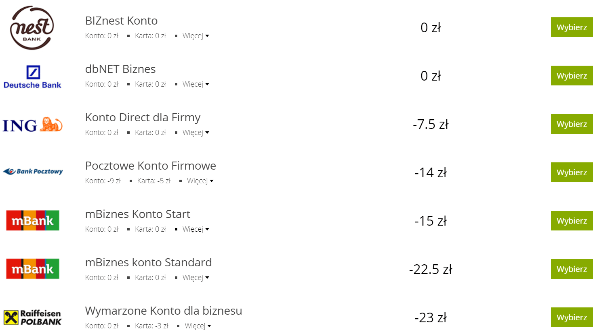Image resolution: width=595 pixels, height=334 pixels.
Task: Click mBank logo beside mBiznes konto Standard
Action: (33, 269)
